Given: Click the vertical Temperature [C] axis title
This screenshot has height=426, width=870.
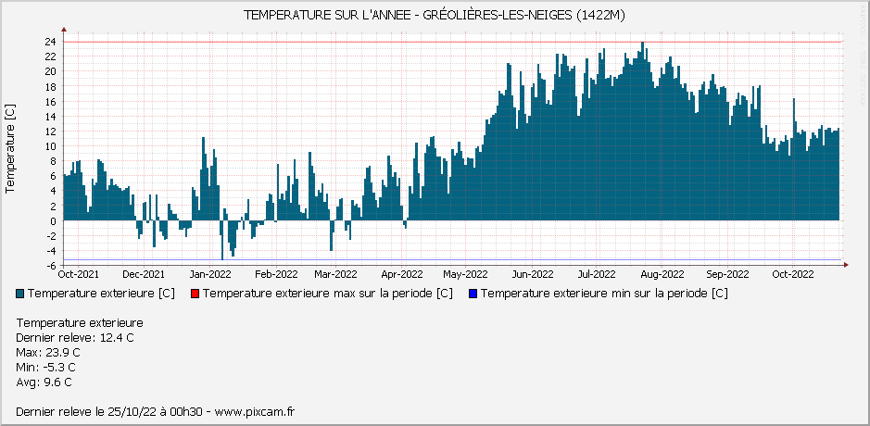Looking at the screenshot, I should pos(10,149).
